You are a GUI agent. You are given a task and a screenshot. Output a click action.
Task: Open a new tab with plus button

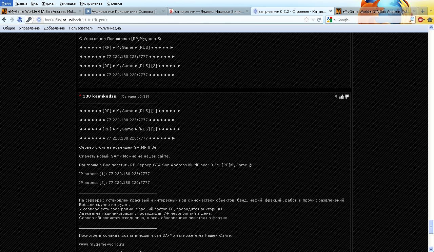point(422,11)
